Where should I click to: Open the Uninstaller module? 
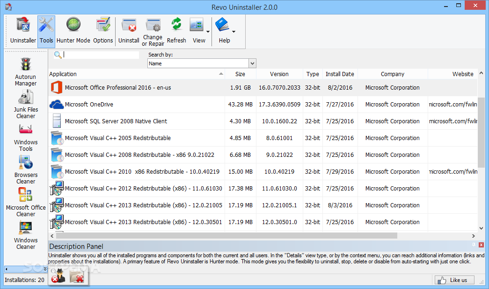point(23,31)
